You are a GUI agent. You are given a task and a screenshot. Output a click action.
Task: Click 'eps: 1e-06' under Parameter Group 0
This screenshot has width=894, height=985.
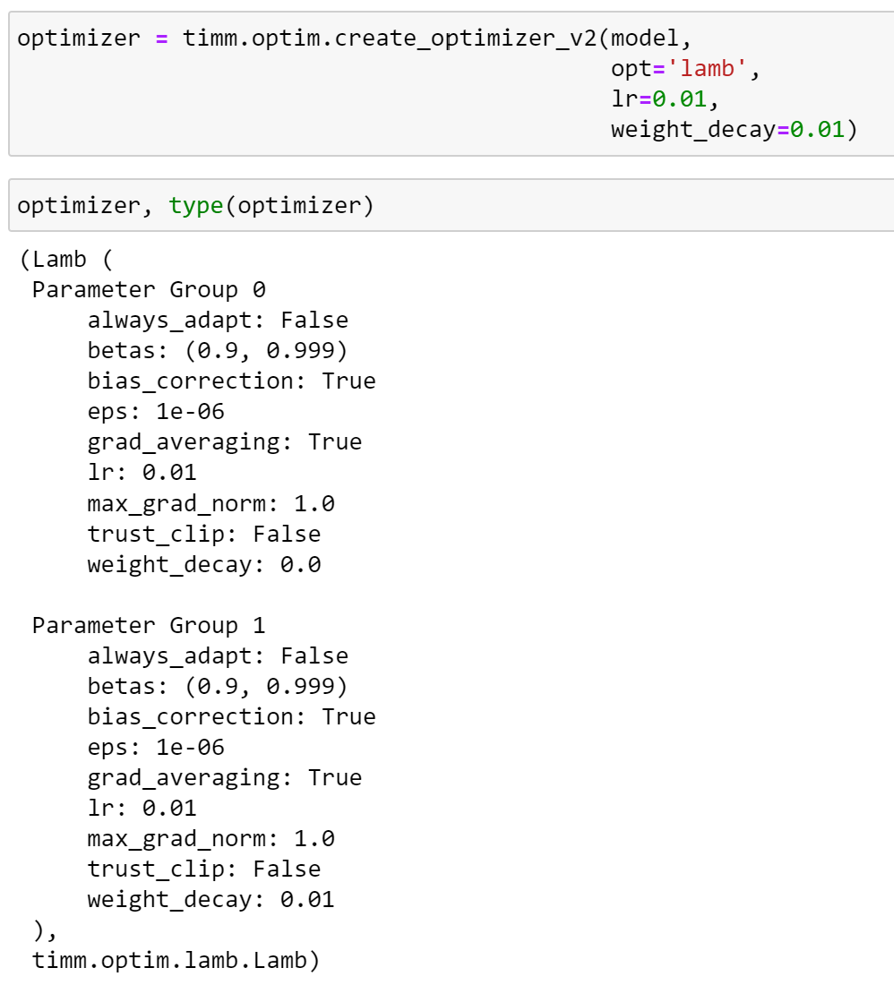(156, 412)
